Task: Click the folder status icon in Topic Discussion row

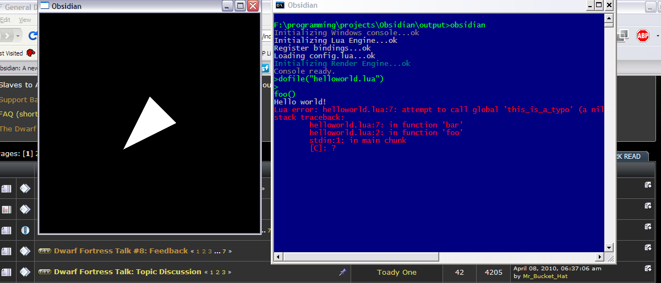Action: point(6,272)
